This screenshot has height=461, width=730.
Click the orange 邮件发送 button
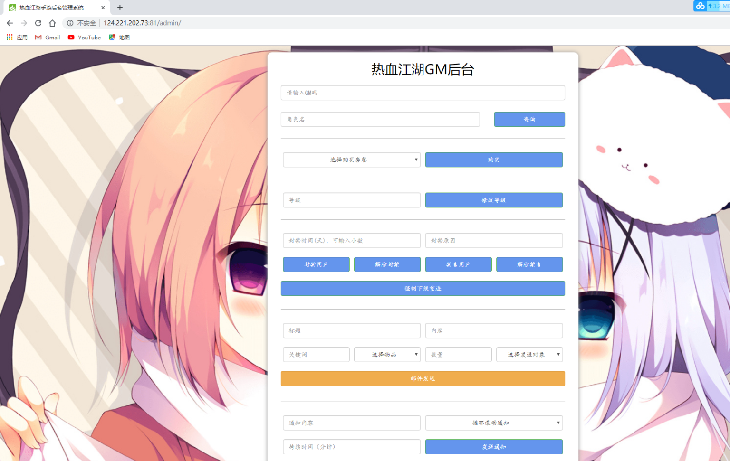tap(423, 378)
